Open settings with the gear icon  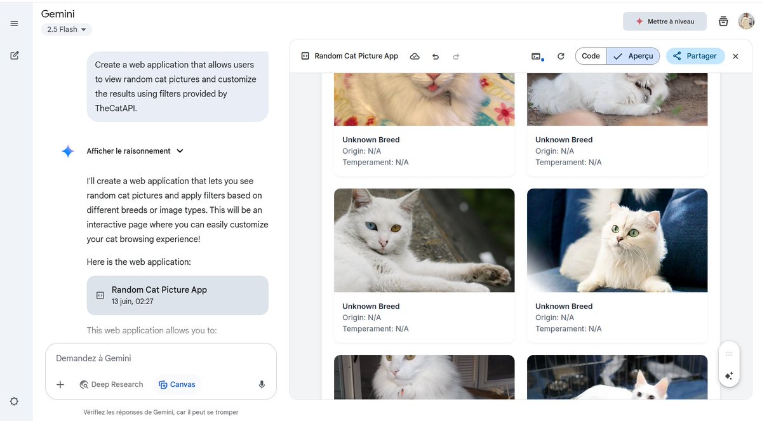[x=14, y=401]
